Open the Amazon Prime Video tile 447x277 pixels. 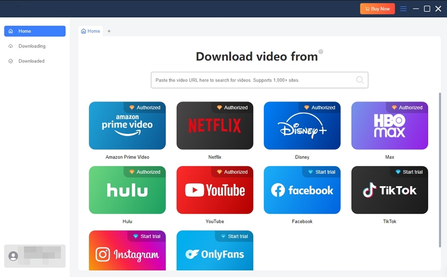coord(127,125)
